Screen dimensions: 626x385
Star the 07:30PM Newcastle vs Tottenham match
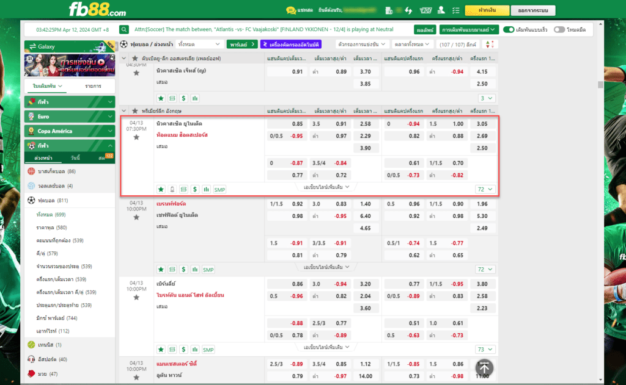[136, 137]
